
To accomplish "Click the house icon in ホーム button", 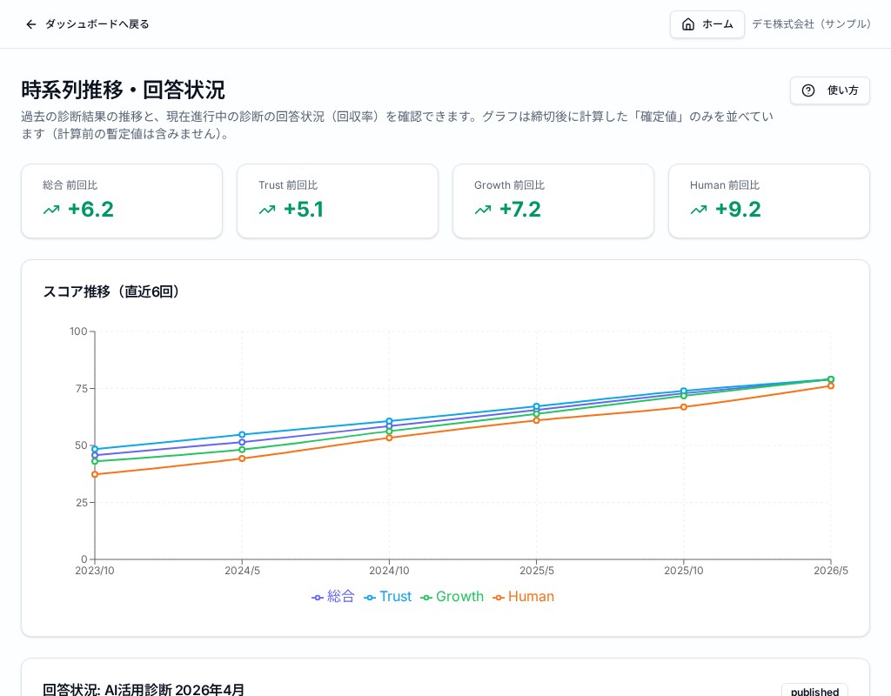I will 688,24.
